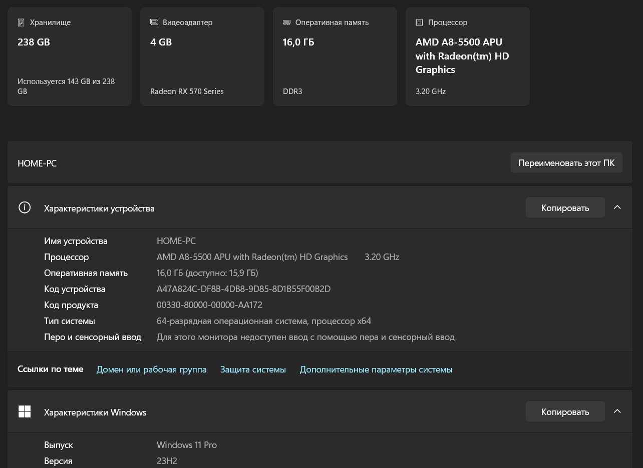
Task: Click DDR3 text in memory card
Action: (x=292, y=91)
